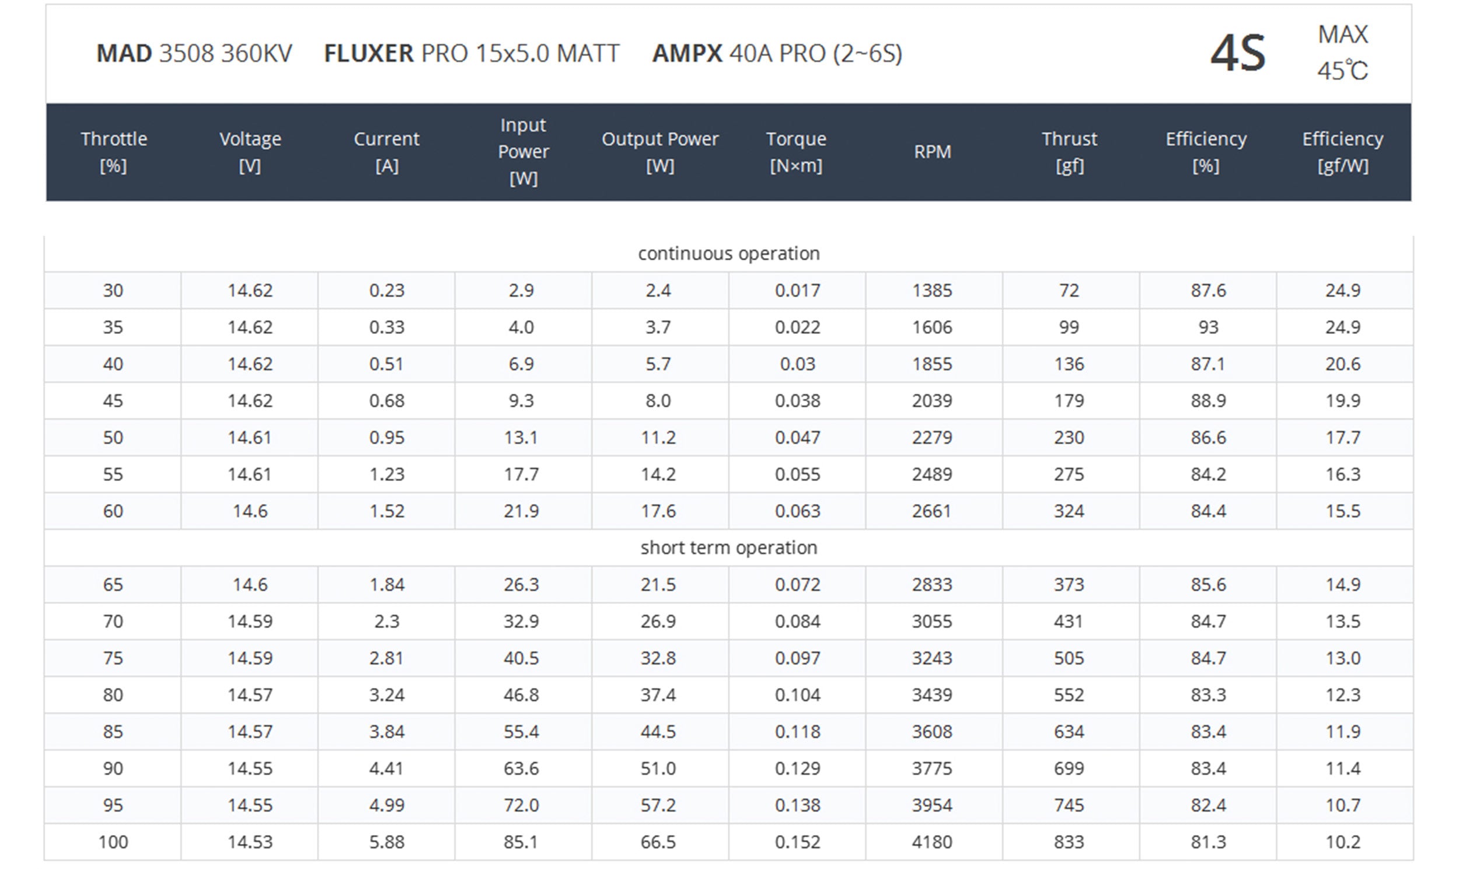This screenshot has height=869, width=1459.
Task: Click the Output Power [W] column header
Action: coord(660,152)
